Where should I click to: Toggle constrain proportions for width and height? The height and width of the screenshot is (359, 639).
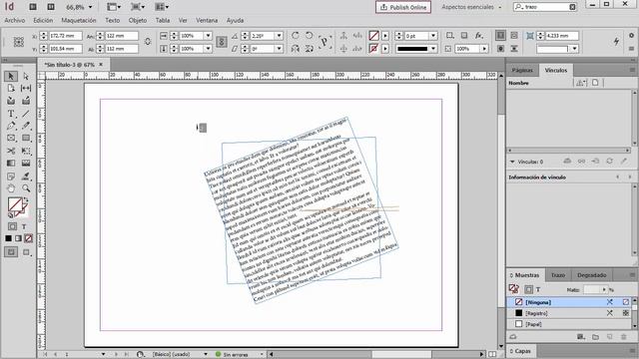click(148, 42)
